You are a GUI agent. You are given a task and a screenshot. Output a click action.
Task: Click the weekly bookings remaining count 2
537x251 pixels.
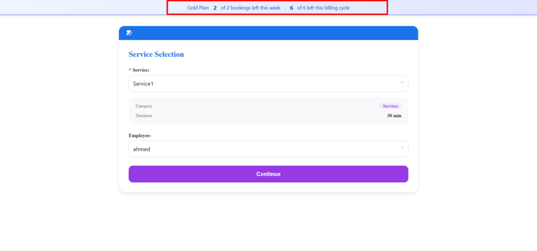(215, 8)
